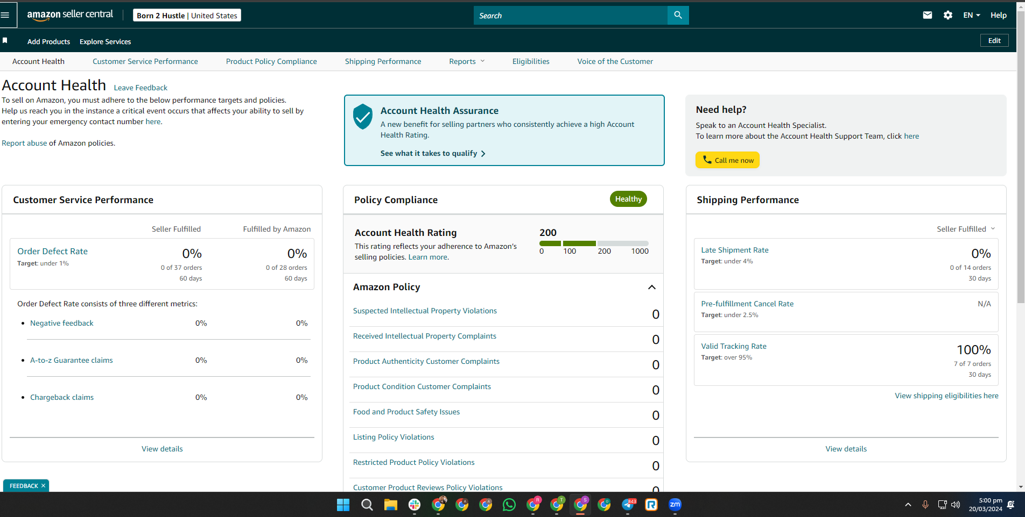Screen dimensions: 1025x517
Task: Open Windows taskbar search
Action: point(367,505)
